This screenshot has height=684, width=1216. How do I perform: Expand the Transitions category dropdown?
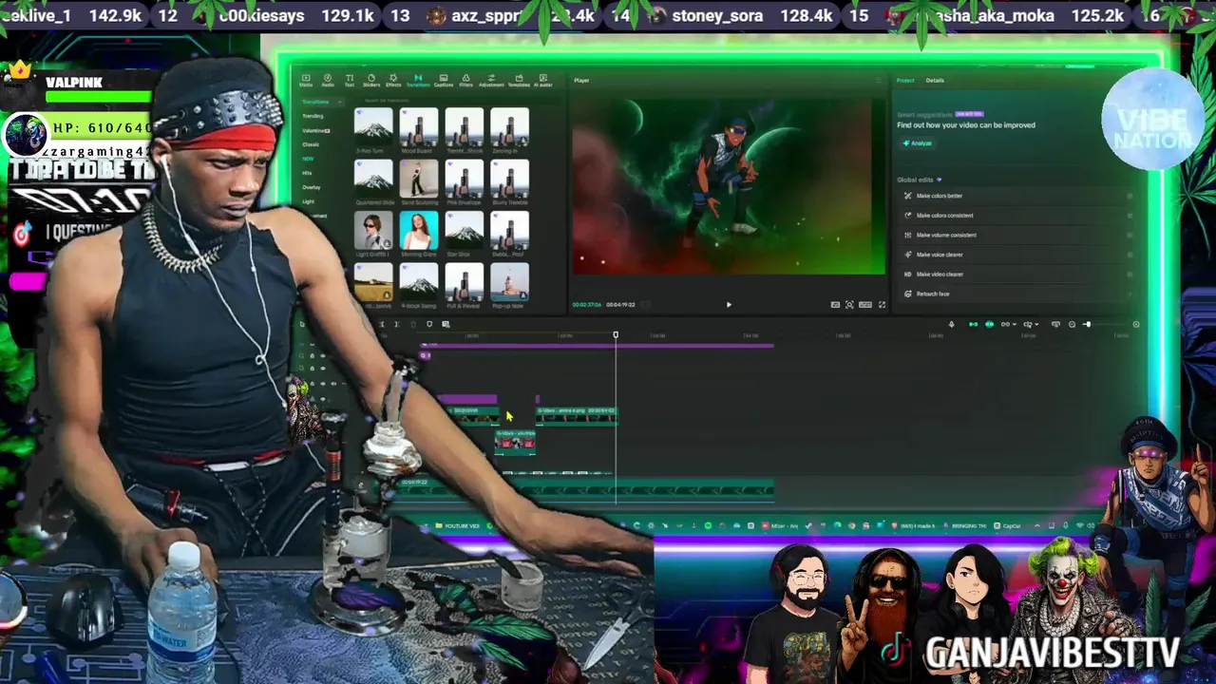click(339, 102)
